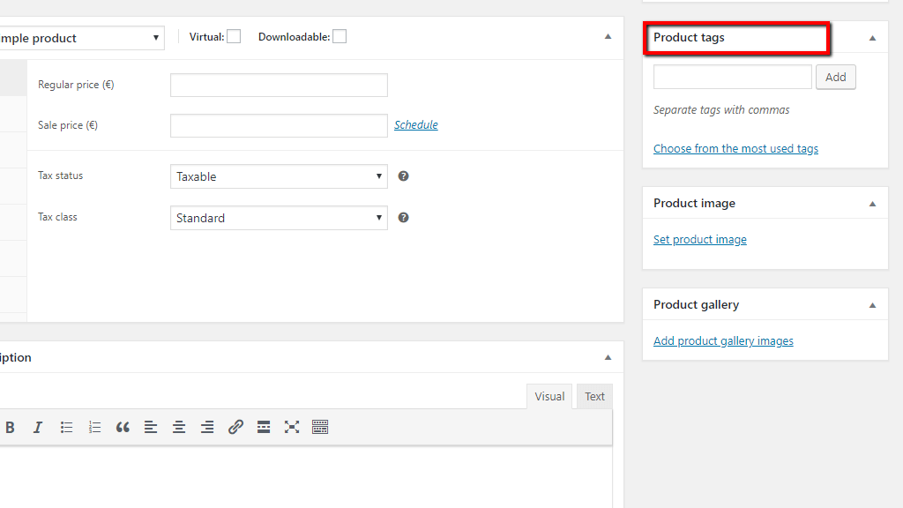
Task: Open the product type dropdown
Action: (x=81, y=38)
